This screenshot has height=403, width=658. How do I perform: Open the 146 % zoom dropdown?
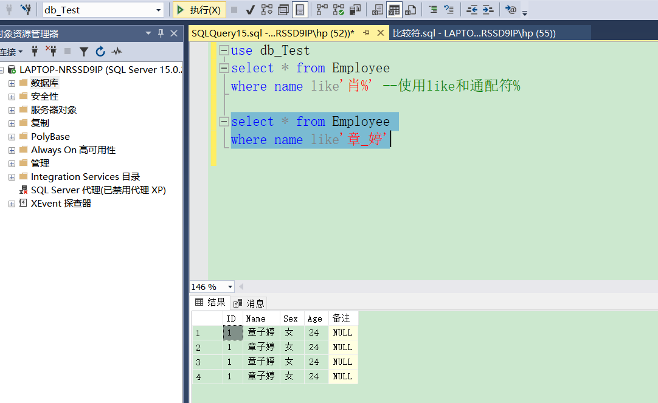click(x=230, y=287)
